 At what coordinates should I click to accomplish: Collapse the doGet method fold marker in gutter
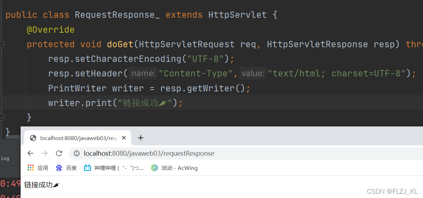pyautogui.click(x=2, y=45)
